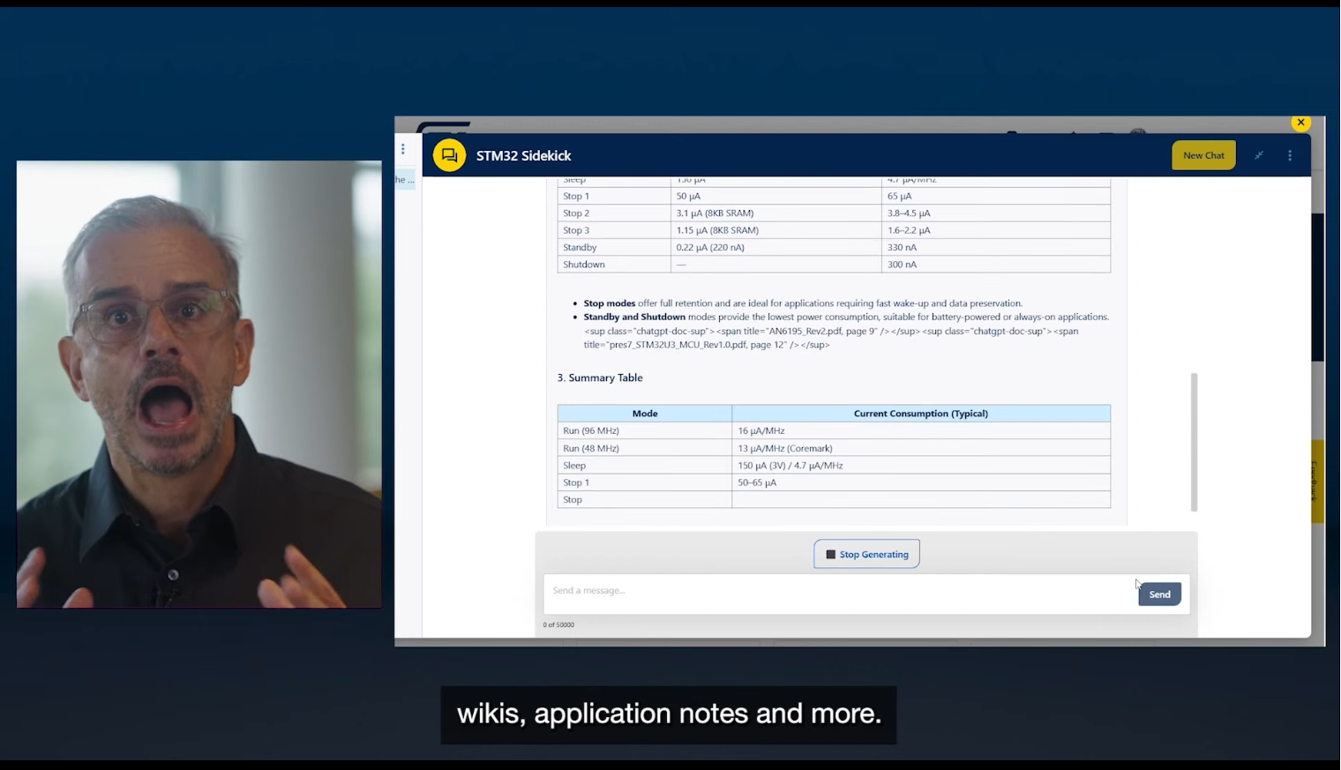Click the 'wikis, application notes and more.' caption
The height and width of the screenshot is (770, 1341).
(669, 714)
